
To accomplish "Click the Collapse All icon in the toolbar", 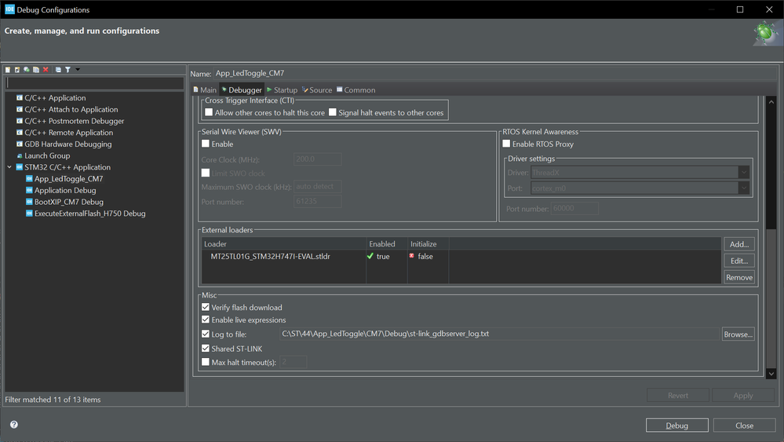I will tap(58, 70).
